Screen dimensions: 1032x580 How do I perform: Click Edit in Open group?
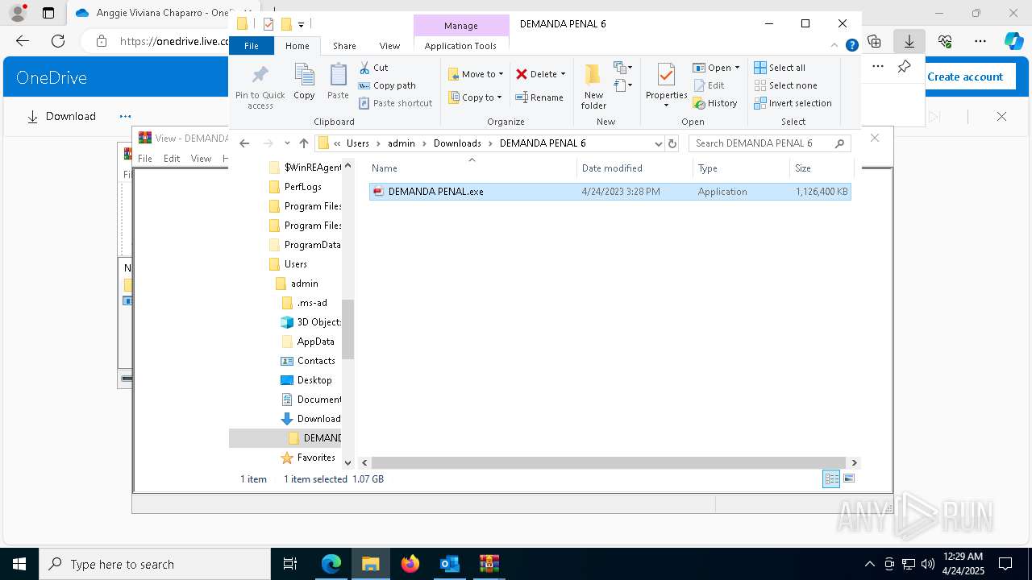pyautogui.click(x=709, y=85)
